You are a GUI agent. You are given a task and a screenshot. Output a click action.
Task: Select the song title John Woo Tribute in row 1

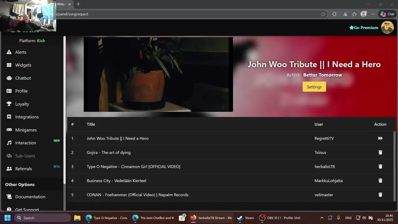pyautogui.click(x=118, y=138)
